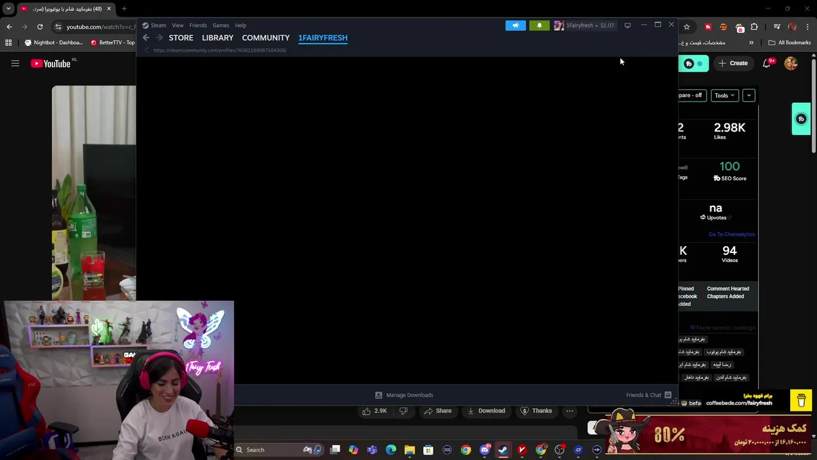Open Chrome media control icon

777,27
